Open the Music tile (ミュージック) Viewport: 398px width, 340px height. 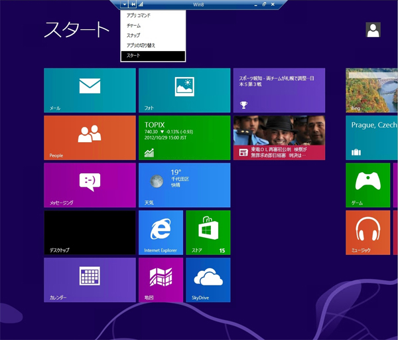[367, 232]
